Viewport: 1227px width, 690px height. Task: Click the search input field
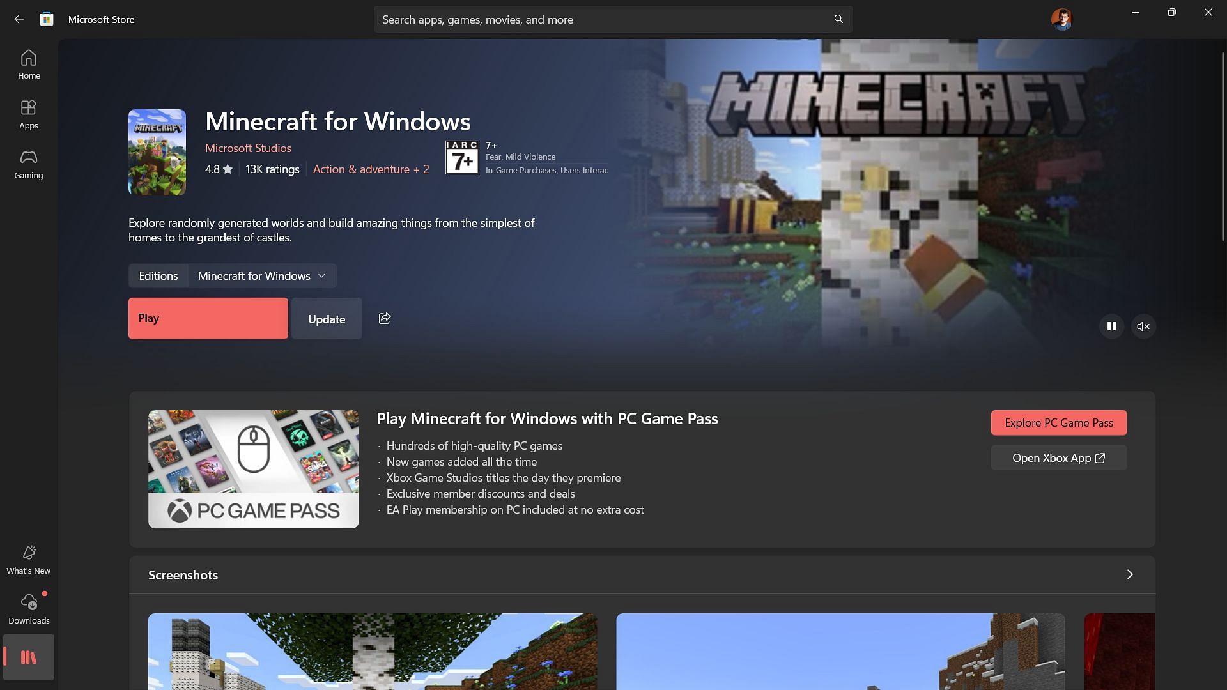(613, 19)
